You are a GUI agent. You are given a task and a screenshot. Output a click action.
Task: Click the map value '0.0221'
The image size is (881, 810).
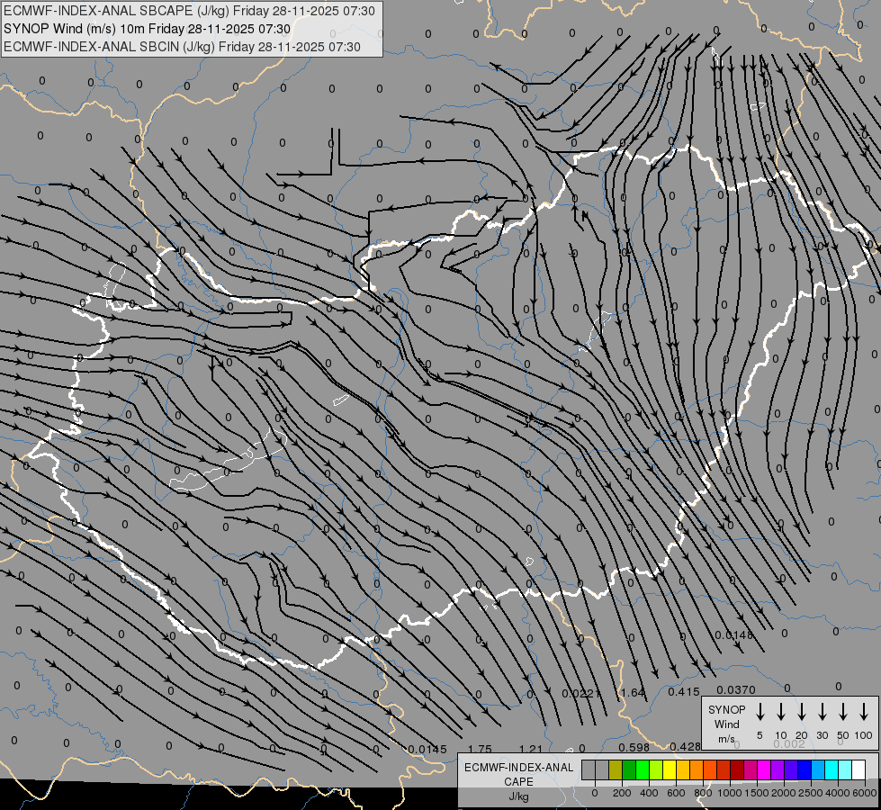tap(581, 693)
